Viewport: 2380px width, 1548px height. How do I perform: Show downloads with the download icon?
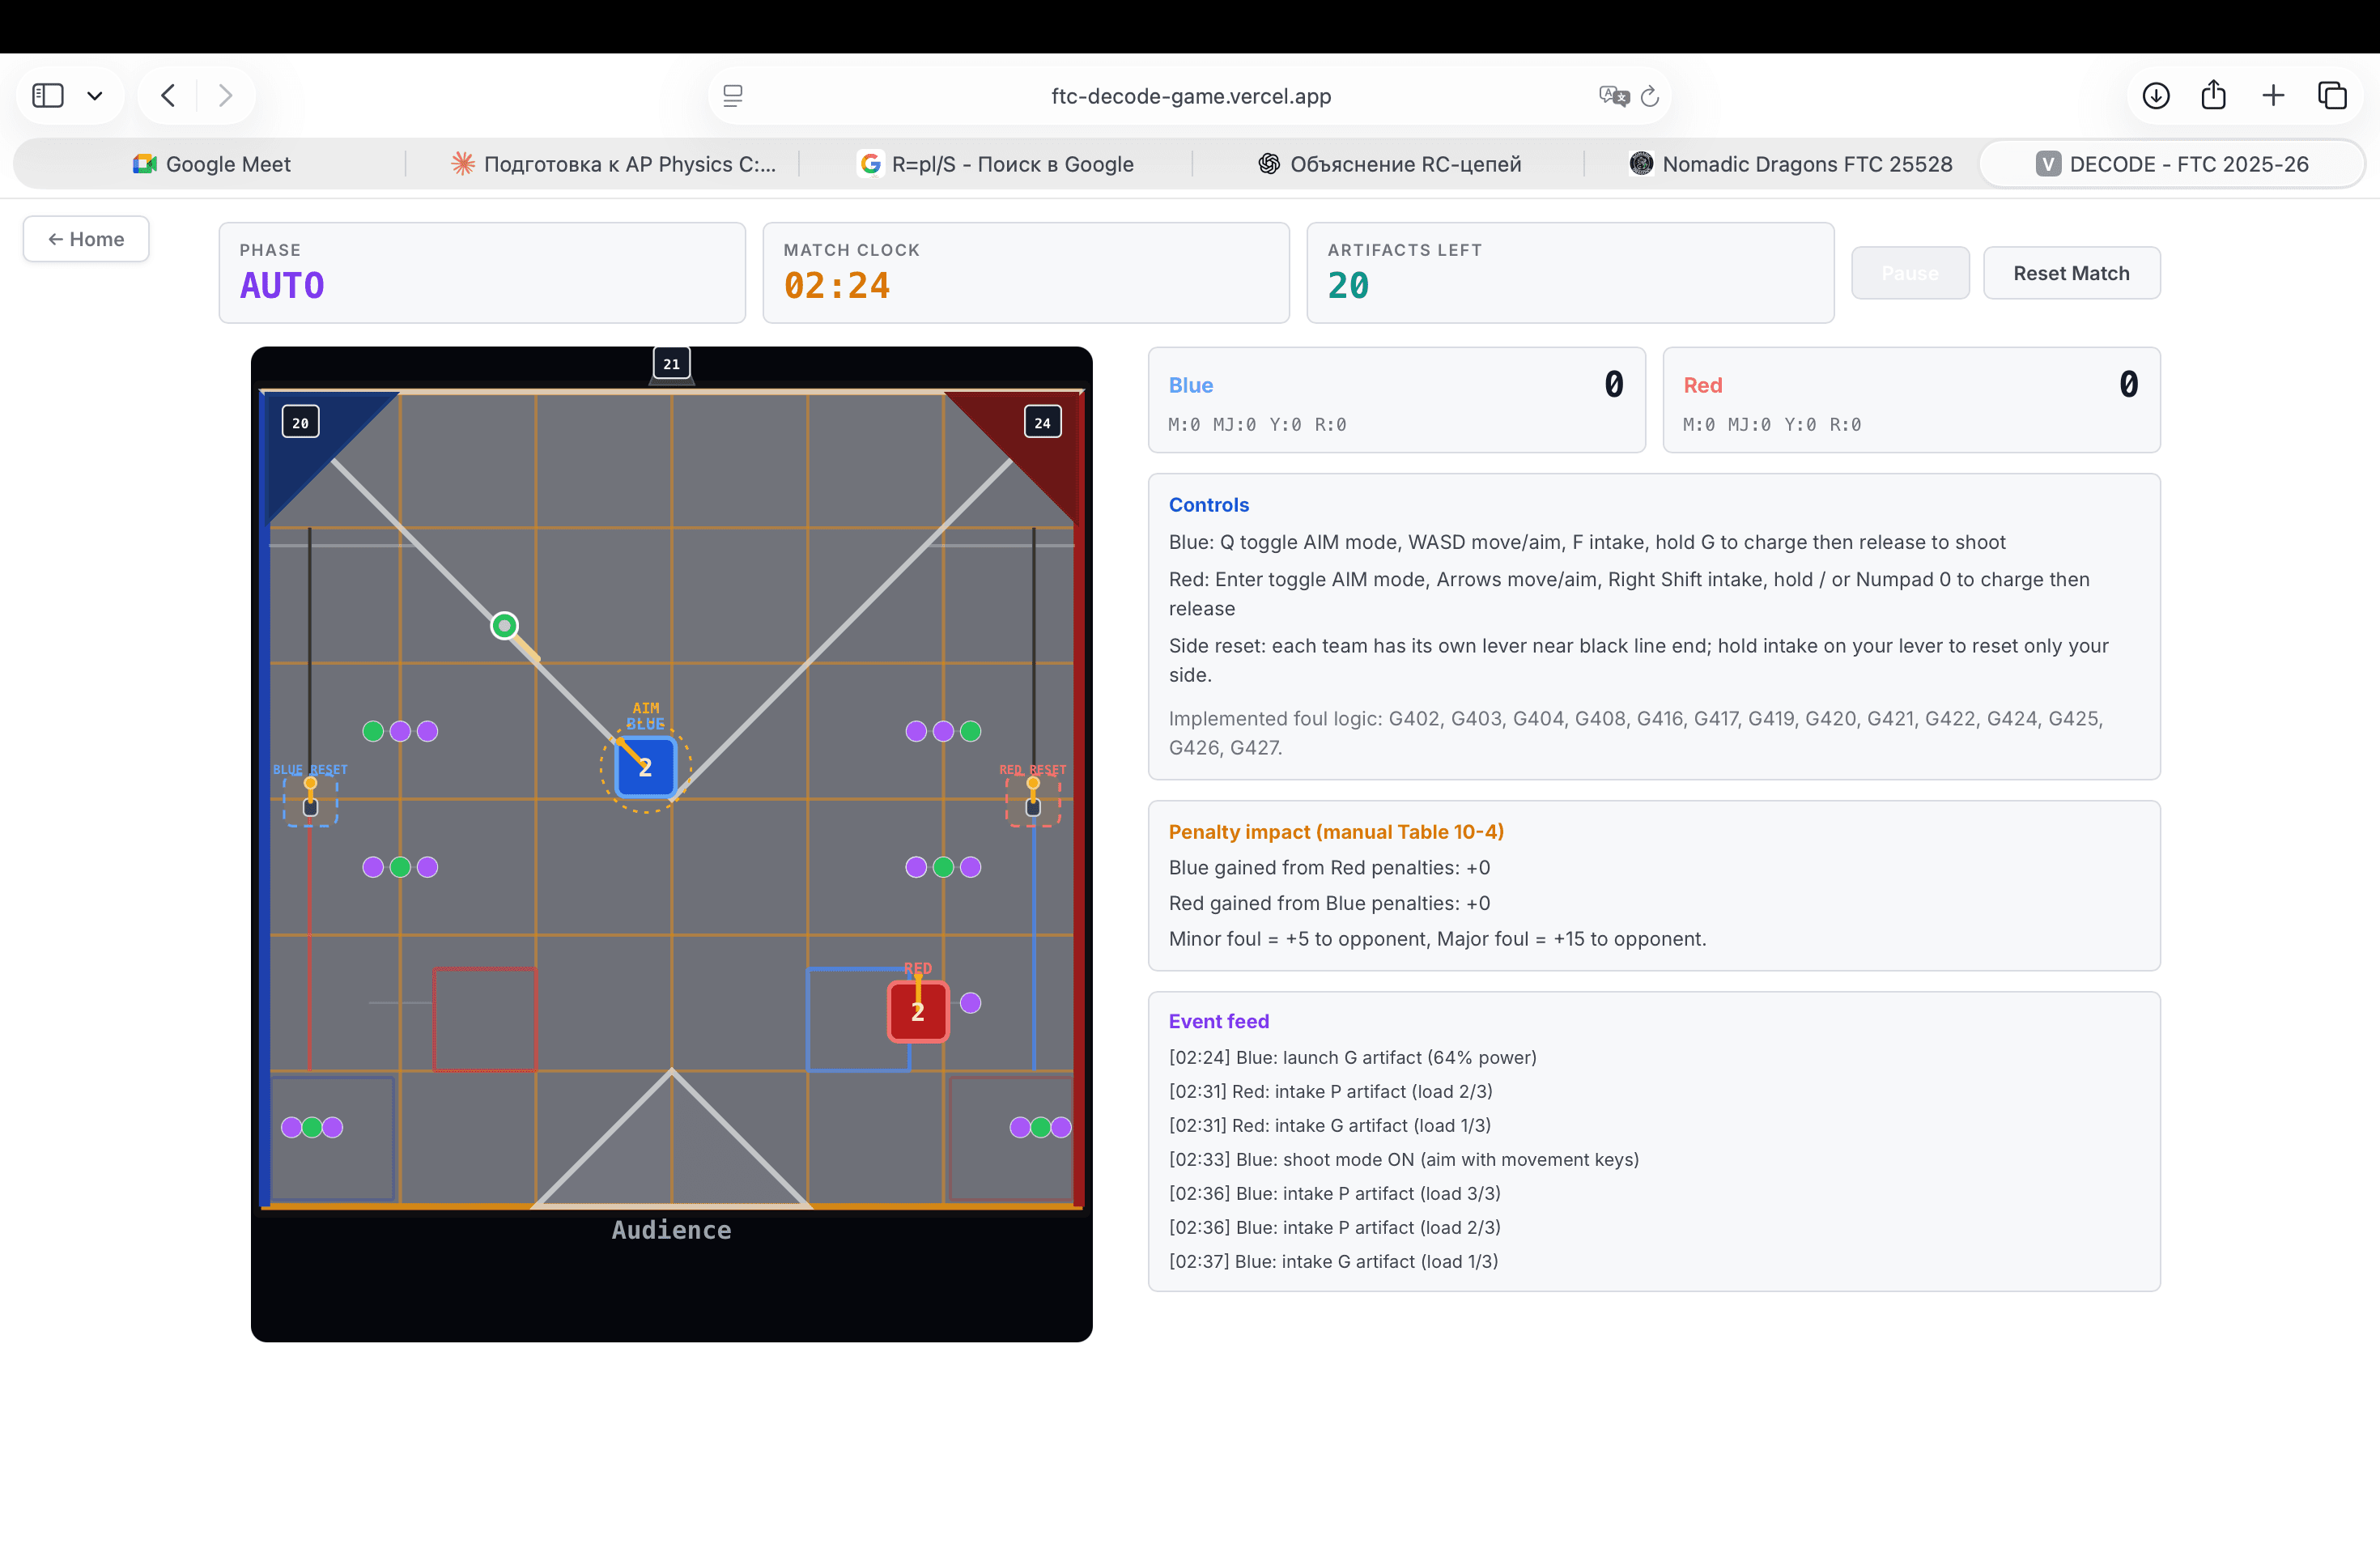coord(2156,96)
